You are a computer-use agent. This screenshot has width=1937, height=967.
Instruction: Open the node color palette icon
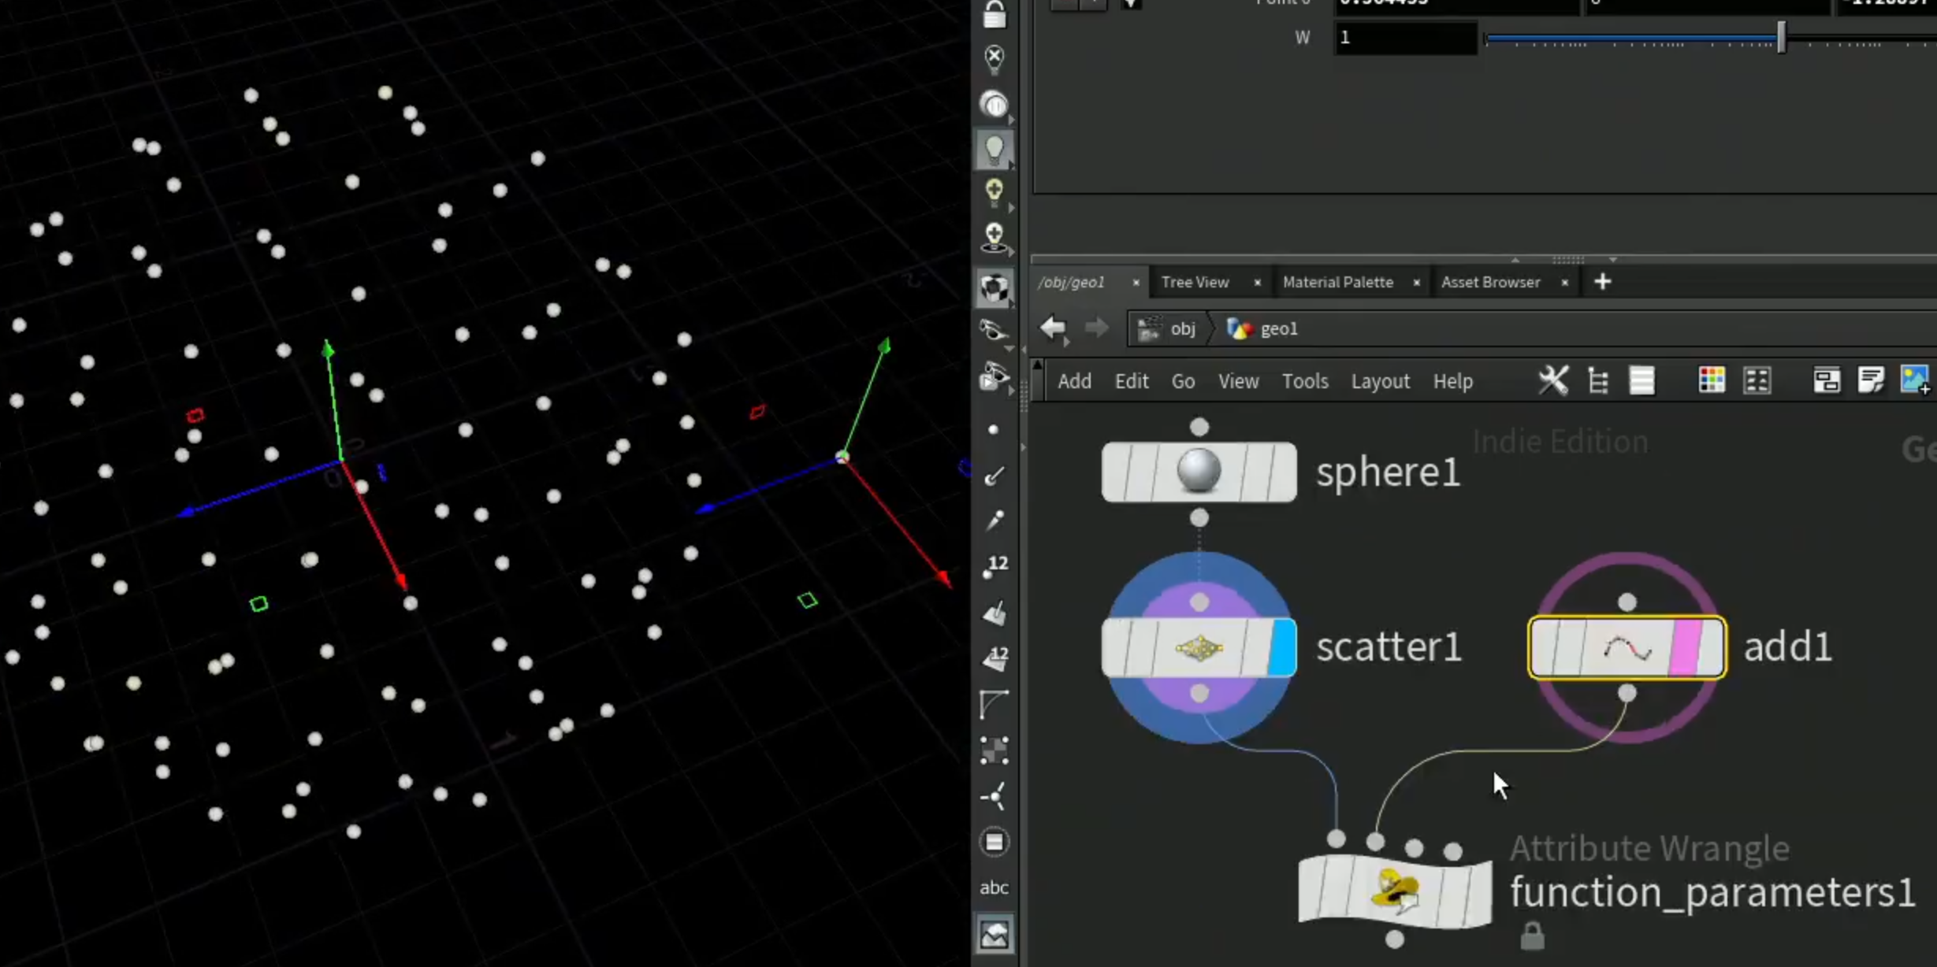click(1712, 381)
